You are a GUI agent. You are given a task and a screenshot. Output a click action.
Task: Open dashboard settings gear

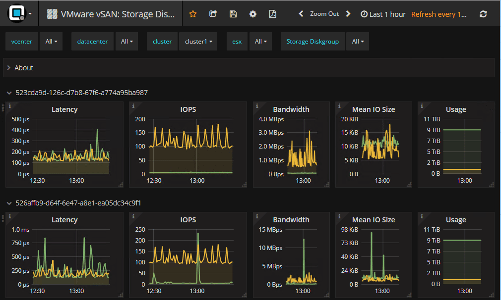(x=253, y=14)
